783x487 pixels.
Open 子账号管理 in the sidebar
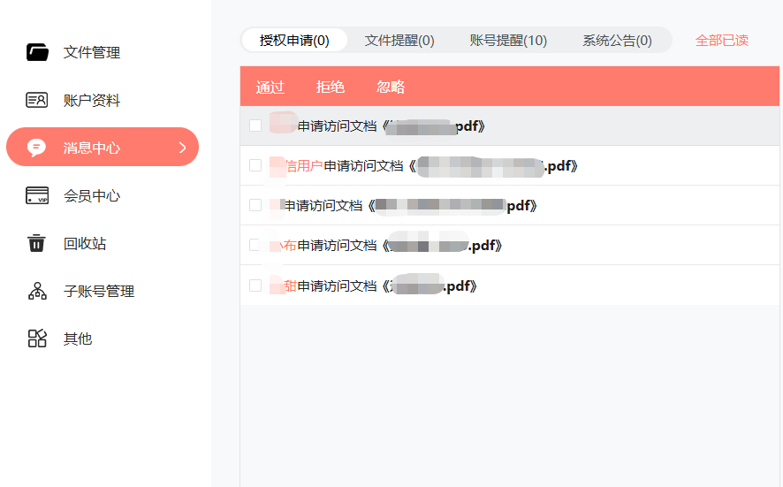point(99,291)
